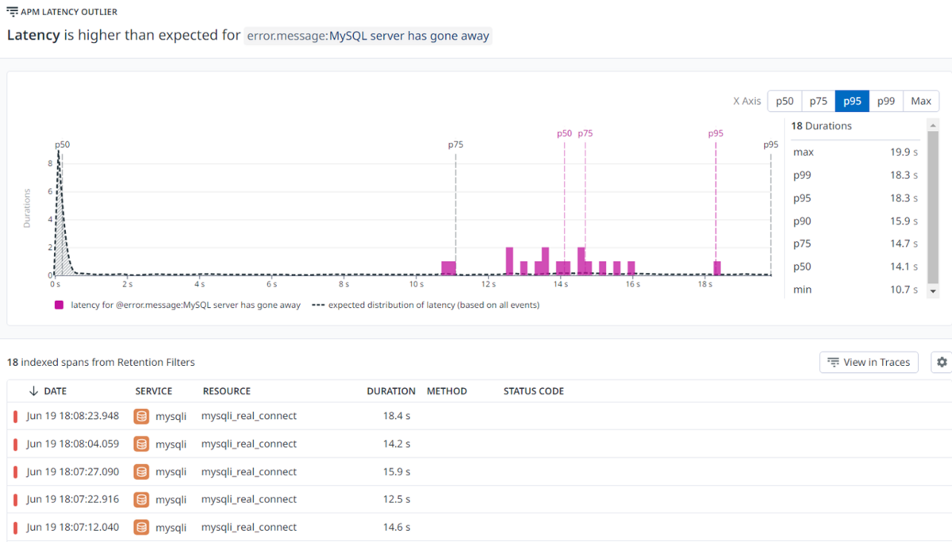Click mysqli database icon in 18:08:23.948 row
The width and height of the screenshot is (952, 542).
(141, 416)
